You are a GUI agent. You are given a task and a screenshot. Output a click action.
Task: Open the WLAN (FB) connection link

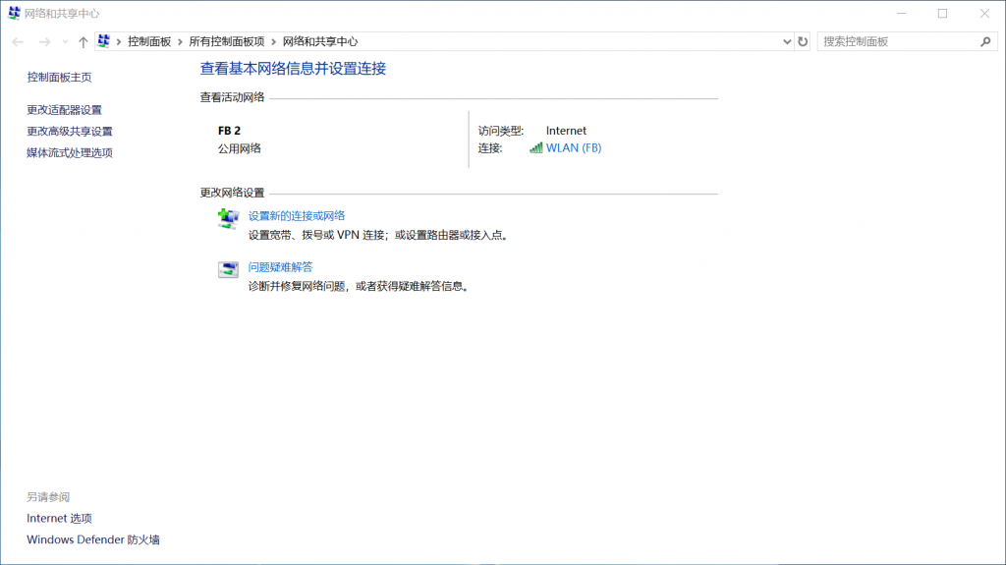click(x=573, y=147)
